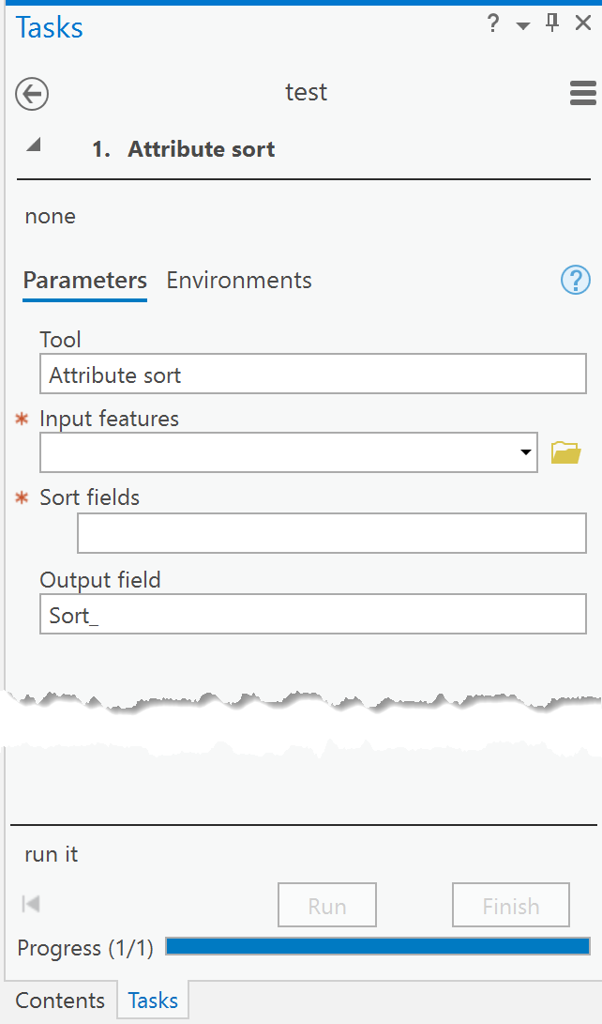Open the pane options dropdown arrow
This screenshot has width=602, height=1024.
point(523,25)
